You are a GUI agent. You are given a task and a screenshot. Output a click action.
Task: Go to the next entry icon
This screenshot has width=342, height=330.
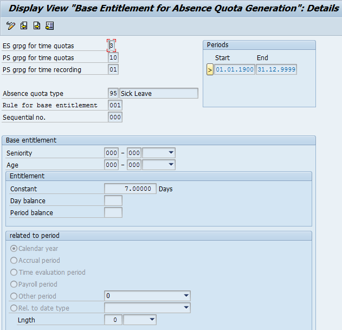click(37, 26)
